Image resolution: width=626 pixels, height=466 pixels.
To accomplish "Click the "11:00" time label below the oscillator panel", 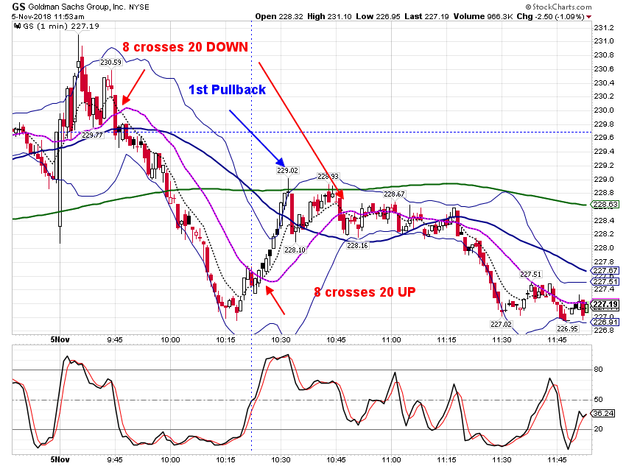I will 391,459.
